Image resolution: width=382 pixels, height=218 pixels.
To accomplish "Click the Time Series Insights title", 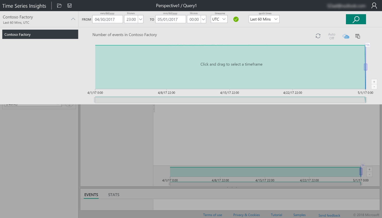I will (x=24, y=6).
